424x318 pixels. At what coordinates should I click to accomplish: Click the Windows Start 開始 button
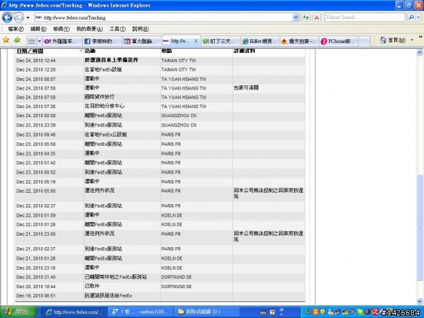coord(19,312)
